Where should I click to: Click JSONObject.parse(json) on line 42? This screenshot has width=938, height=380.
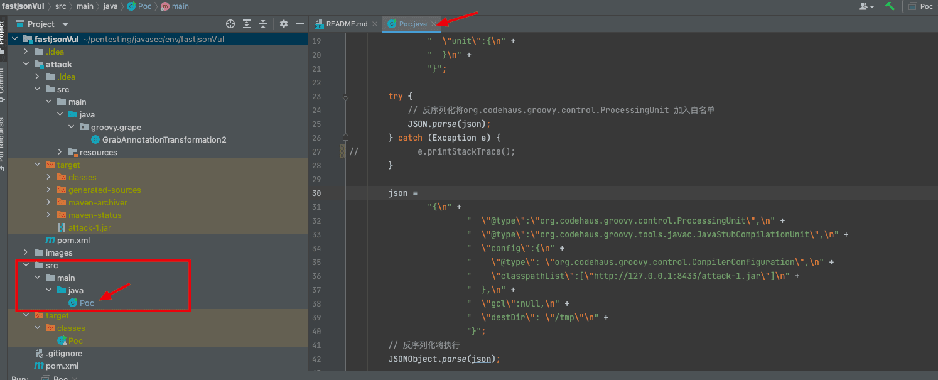point(444,359)
